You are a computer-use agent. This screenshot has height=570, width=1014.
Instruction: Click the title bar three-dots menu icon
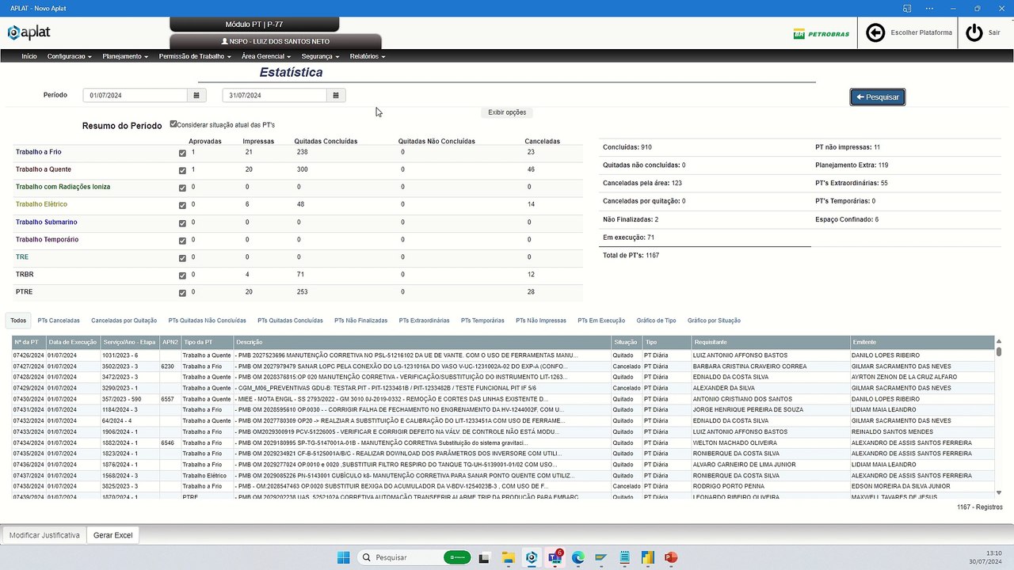pyautogui.click(x=929, y=8)
